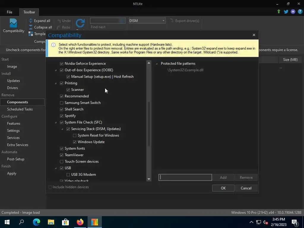Select the \System32\Example.dll entry
Screen dimensions: 304x228
pos(185,70)
